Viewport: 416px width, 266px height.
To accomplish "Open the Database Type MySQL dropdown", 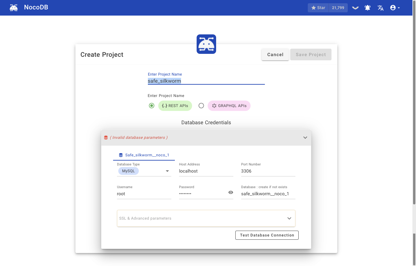I will pos(144,171).
